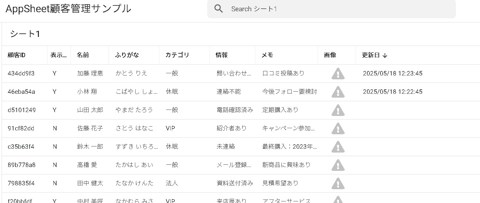The width and height of the screenshot is (480, 203).
Task: View the image placeholder icon for 山田 太郎
Action: 338,110
